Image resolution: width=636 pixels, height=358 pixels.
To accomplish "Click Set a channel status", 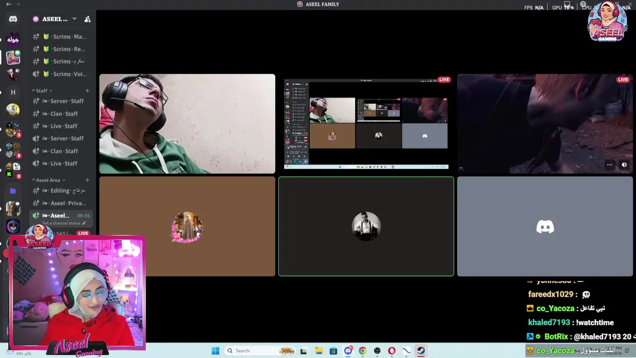I will pyautogui.click(x=64, y=223).
